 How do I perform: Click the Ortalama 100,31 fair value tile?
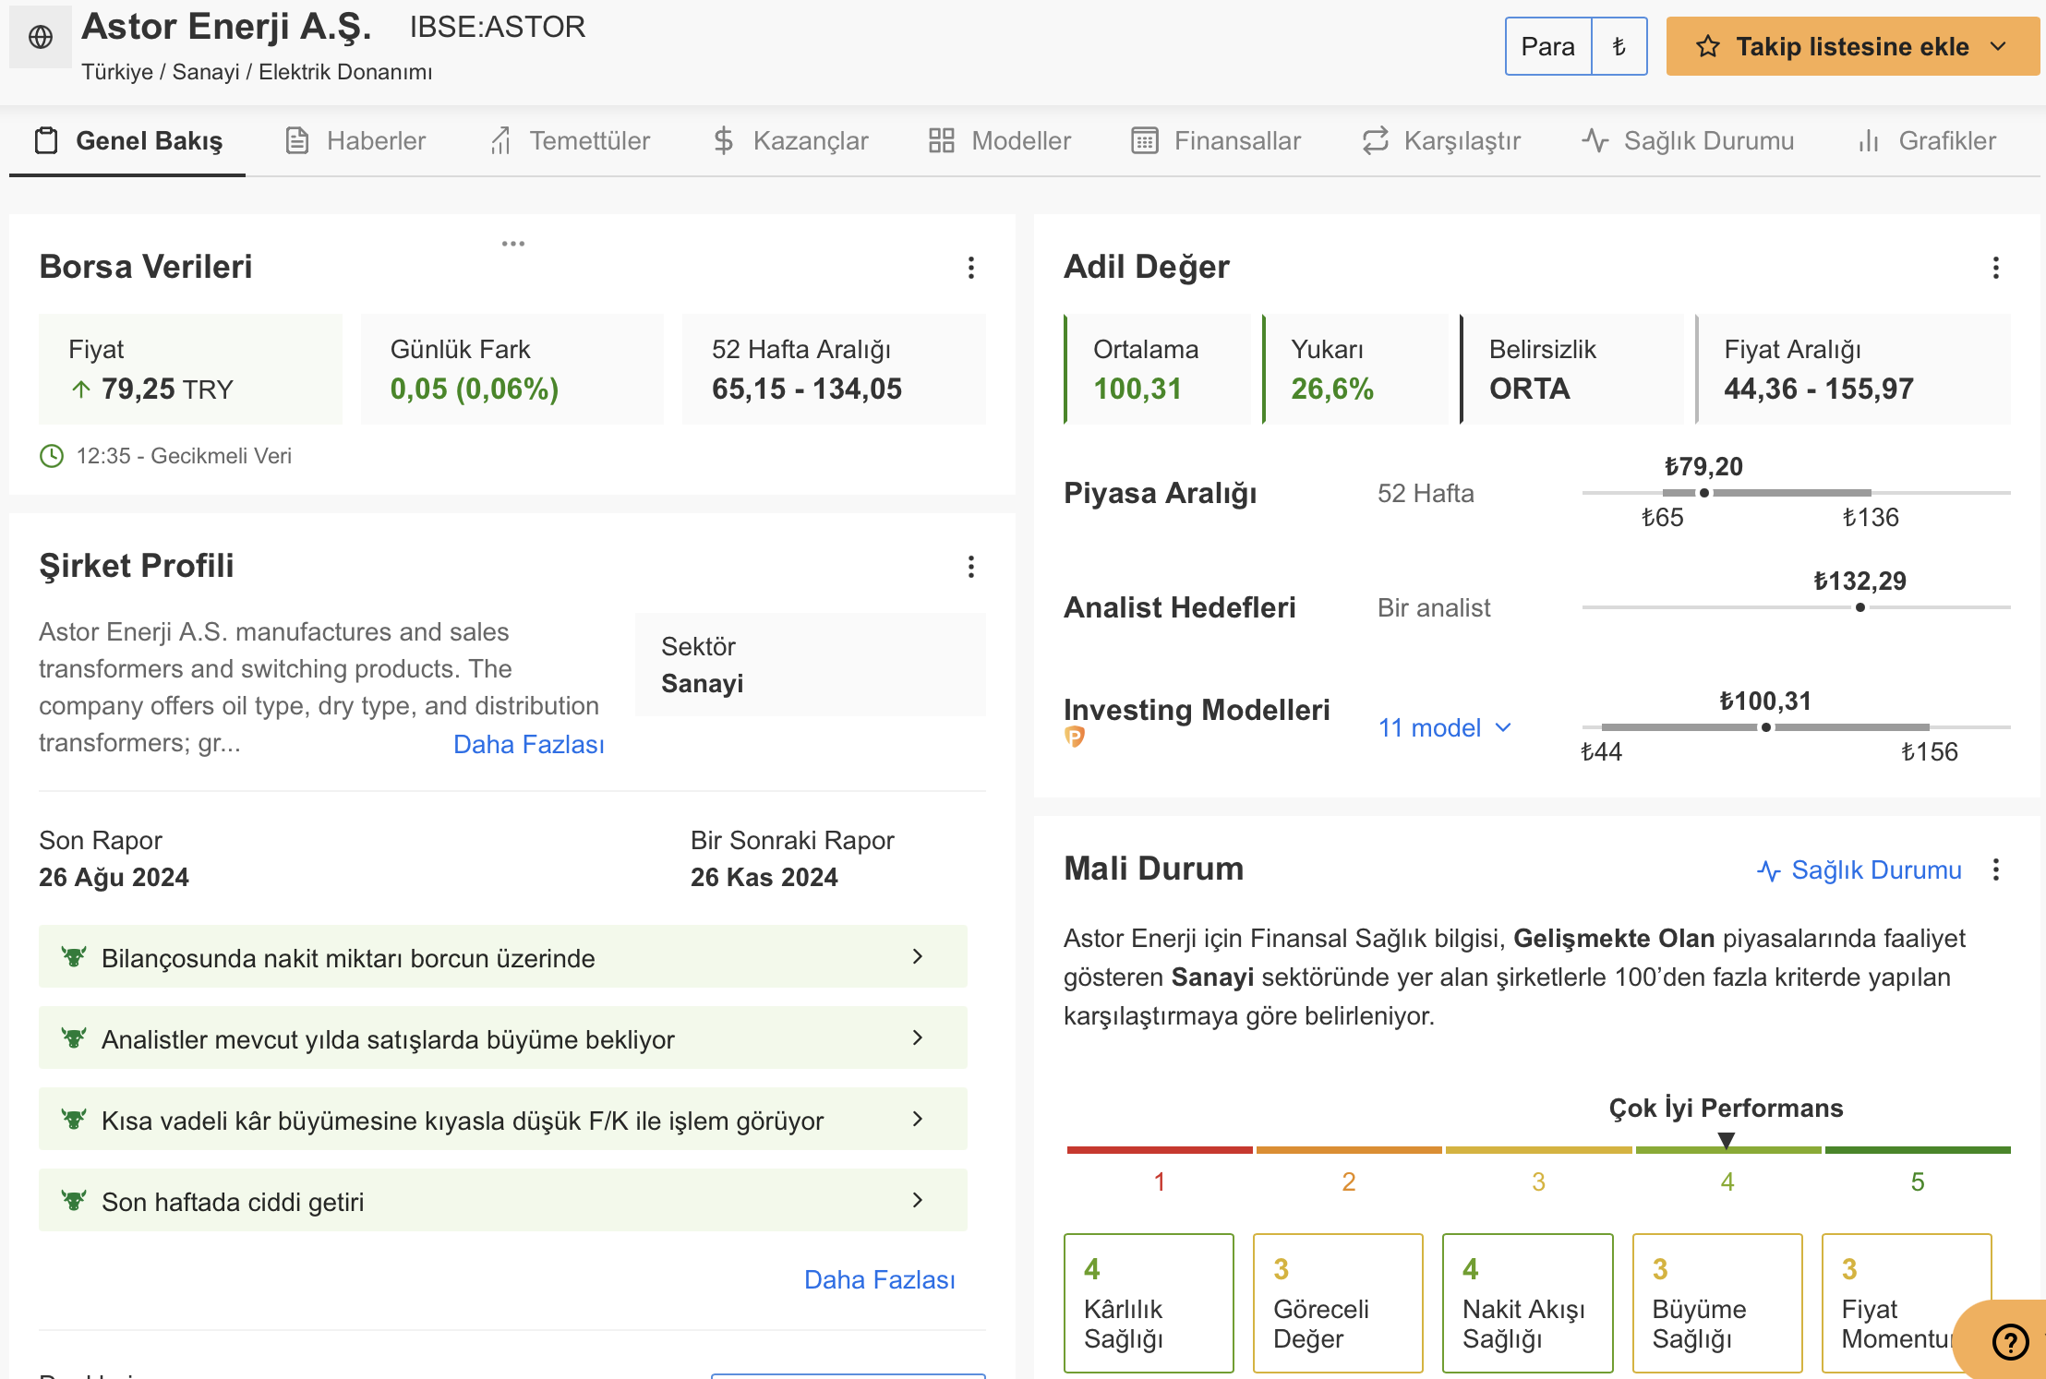[1158, 369]
